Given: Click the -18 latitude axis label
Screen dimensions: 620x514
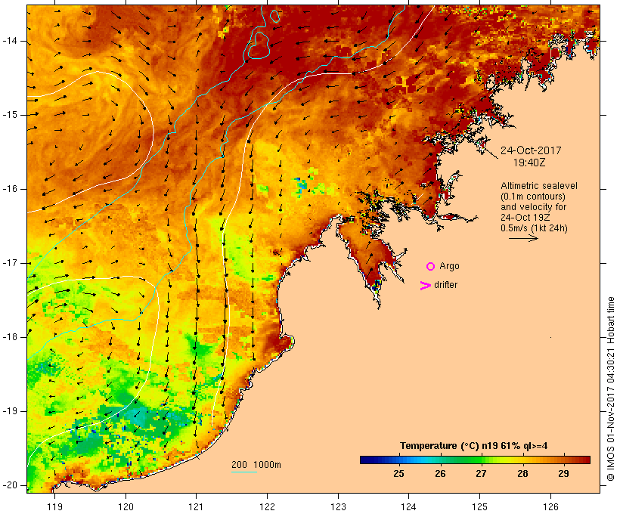Looking at the screenshot, I should (10, 337).
